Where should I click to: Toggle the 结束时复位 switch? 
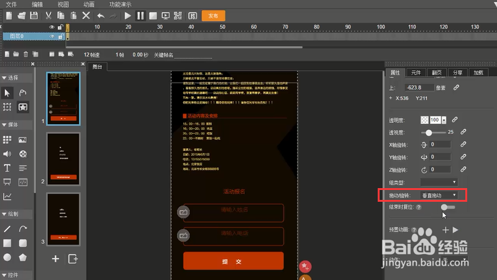point(447,207)
